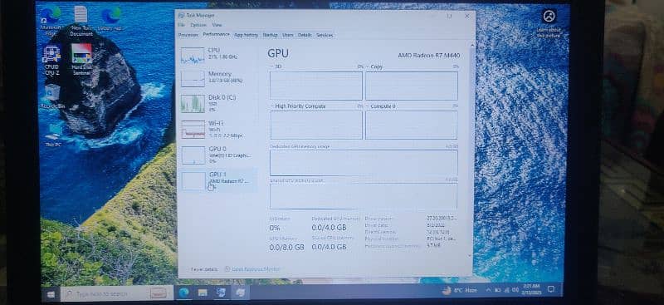Viewport: 664px width, 305px height.
Task: Click the volume icon in system tray
Action: tap(515, 290)
